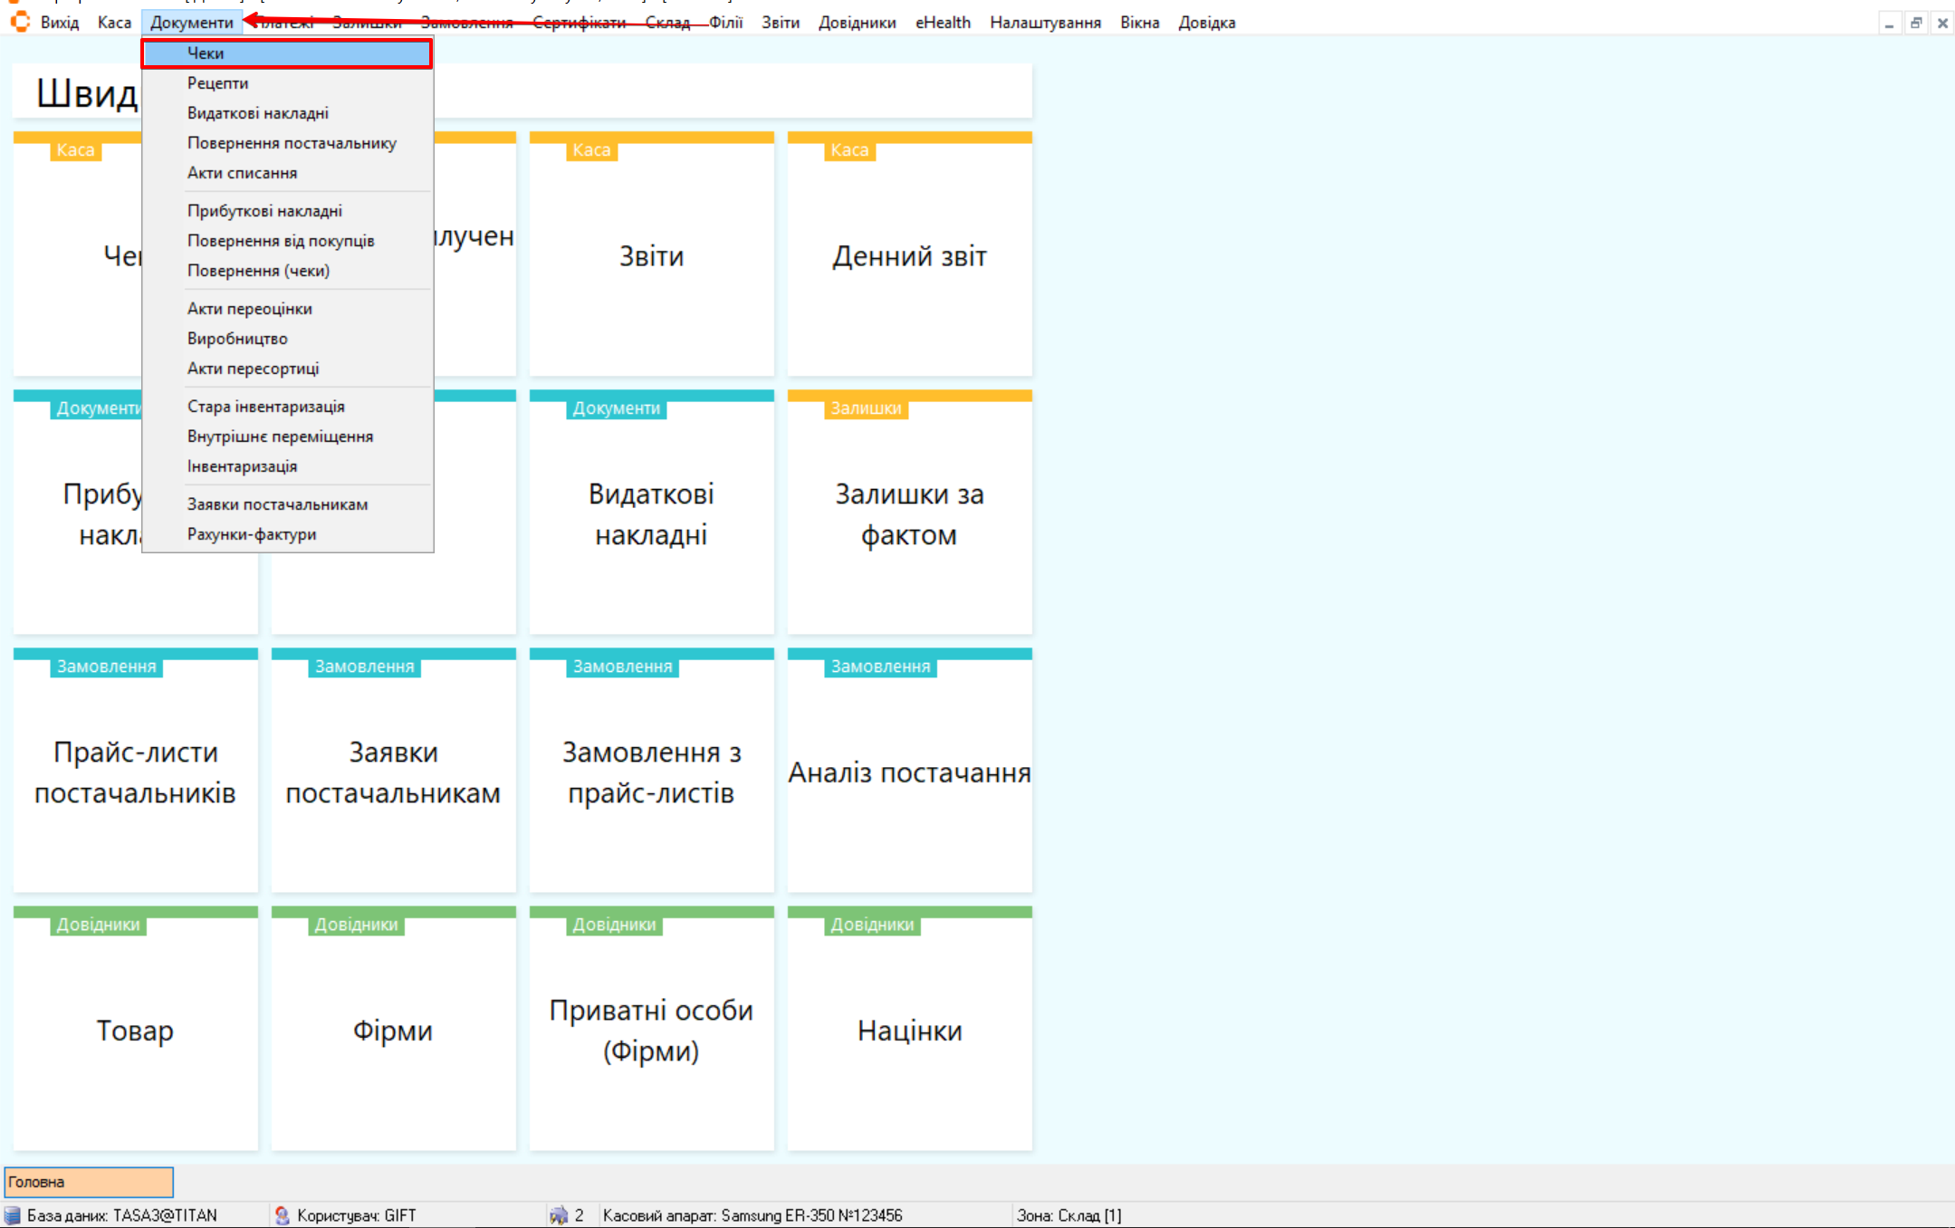Click the Аналіз постачання tile
Screen dimensions: 1955x1228
tap(909, 772)
